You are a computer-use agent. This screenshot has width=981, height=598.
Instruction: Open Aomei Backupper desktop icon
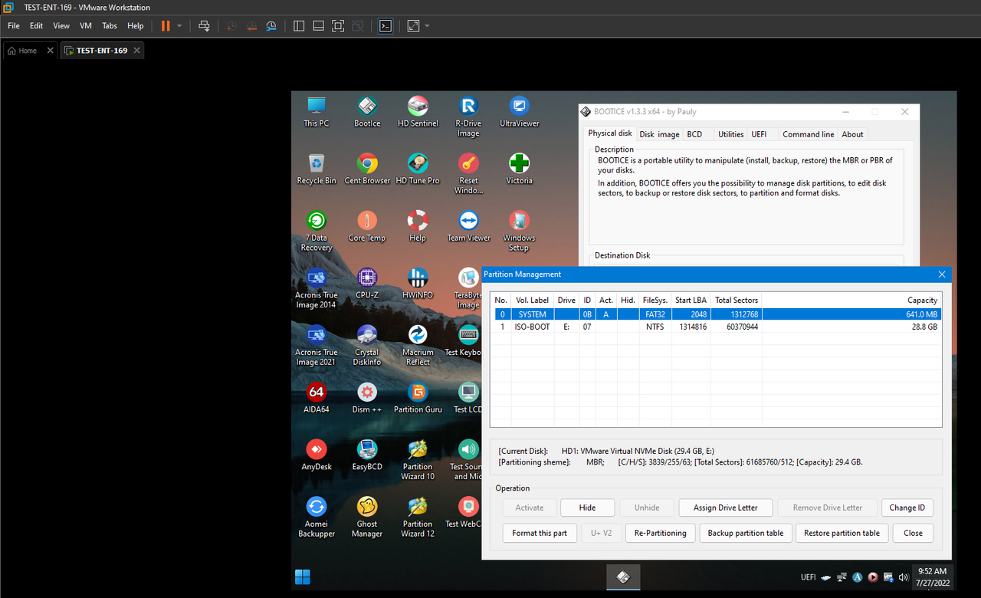[317, 517]
